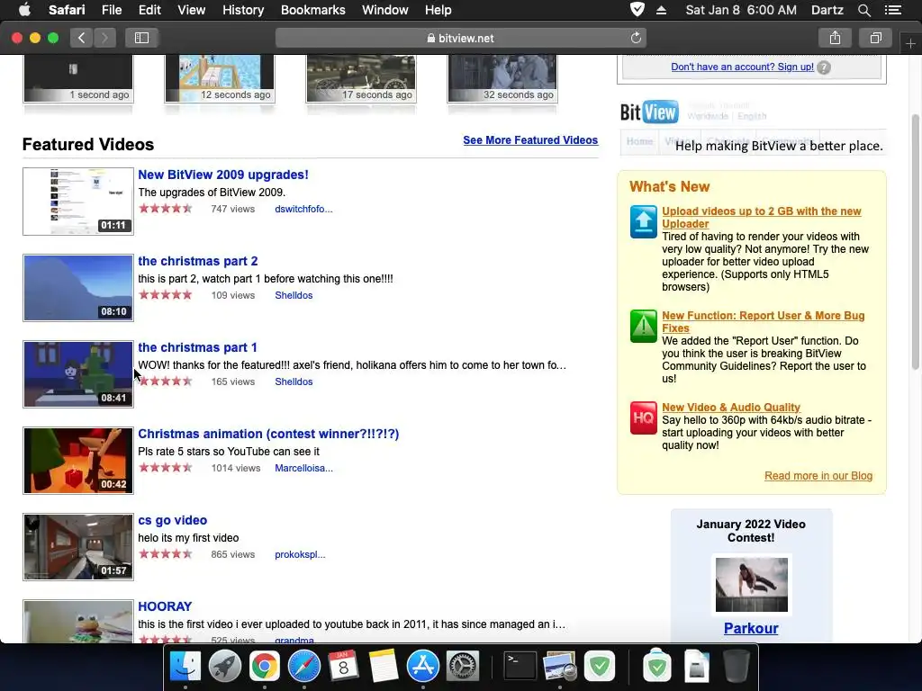Open a new tab with plus button
This screenshot has height=691, width=922.
pos(910,44)
